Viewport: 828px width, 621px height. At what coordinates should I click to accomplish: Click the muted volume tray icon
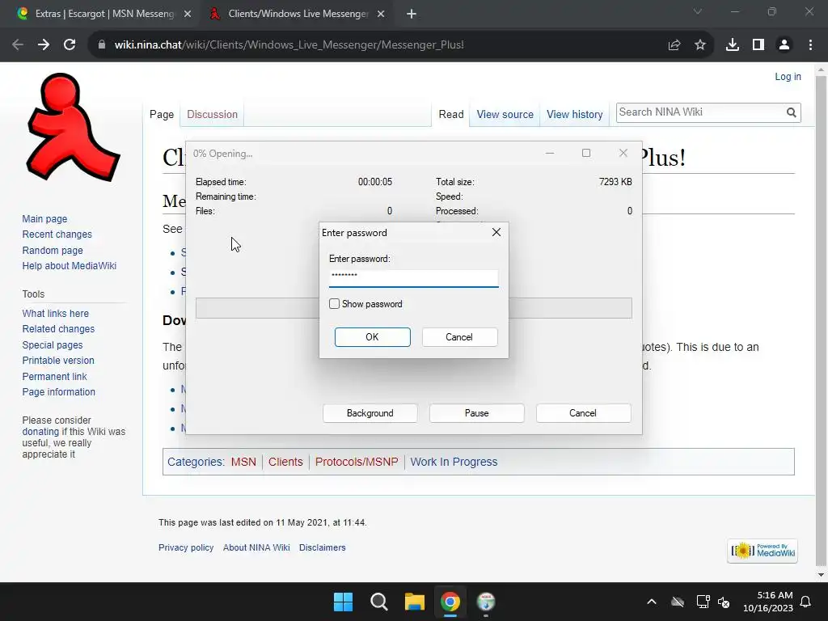724,602
